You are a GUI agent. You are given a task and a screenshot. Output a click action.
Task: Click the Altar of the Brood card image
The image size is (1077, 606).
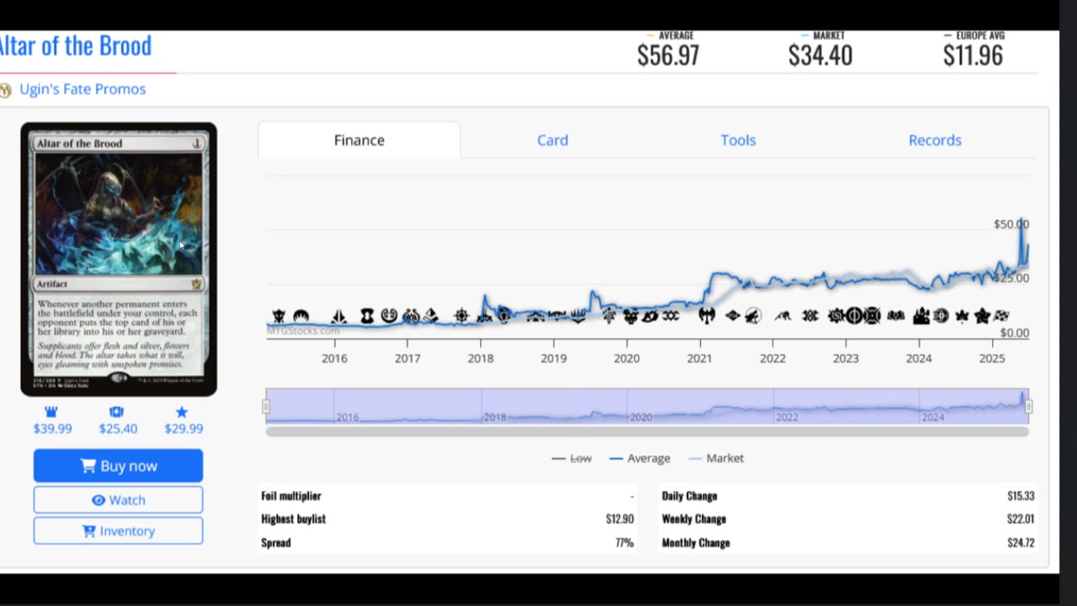(119, 259)
